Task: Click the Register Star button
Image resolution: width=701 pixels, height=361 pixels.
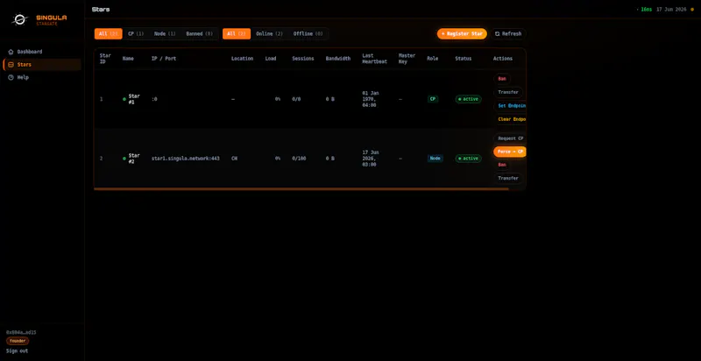Action: pos(462,34)
